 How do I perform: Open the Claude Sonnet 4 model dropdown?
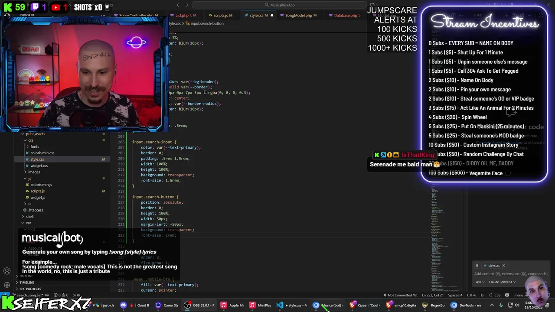pos(502,282)
